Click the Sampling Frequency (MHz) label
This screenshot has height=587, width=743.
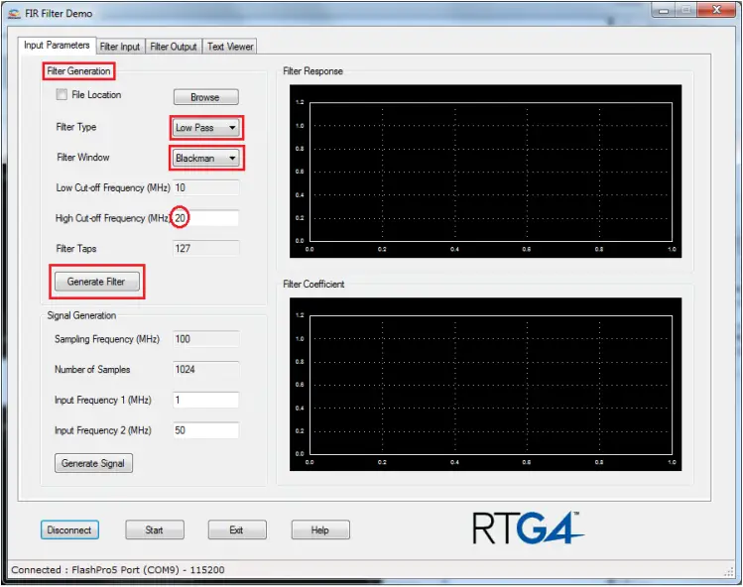pyautogui.click(x=107, y=339)
